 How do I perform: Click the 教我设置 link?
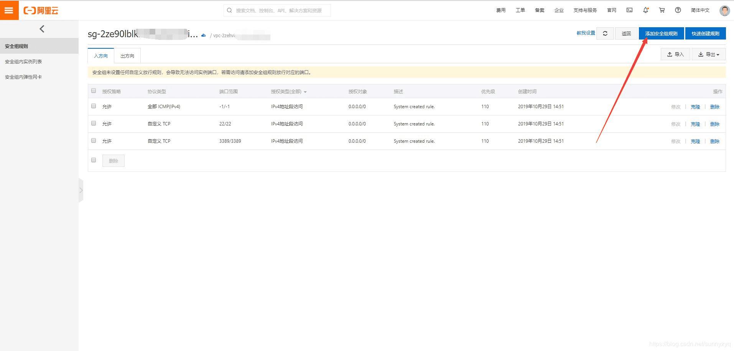[x=586, y=33]
